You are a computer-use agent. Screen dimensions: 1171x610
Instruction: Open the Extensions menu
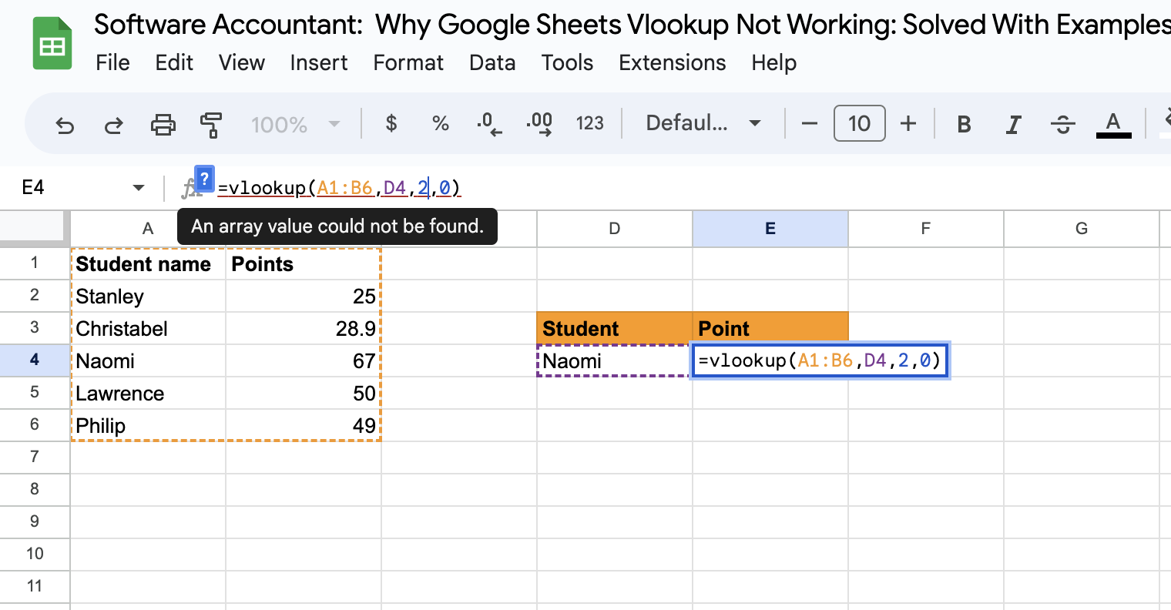672,62
